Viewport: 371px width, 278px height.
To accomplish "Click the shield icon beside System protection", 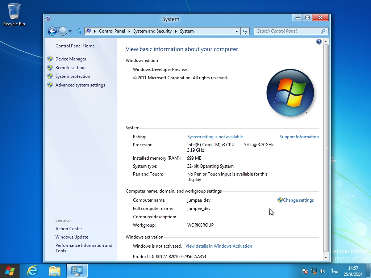I will [50, 76].
